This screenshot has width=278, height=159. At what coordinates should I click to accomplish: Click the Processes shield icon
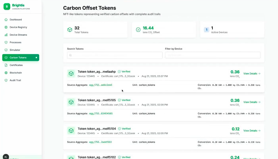click(x=6, y=42)
